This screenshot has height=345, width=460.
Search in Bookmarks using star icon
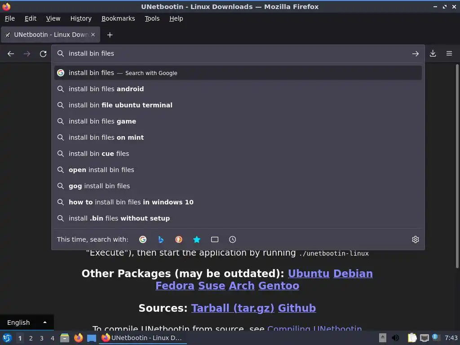pyautogui.click(x=197, y=239)
